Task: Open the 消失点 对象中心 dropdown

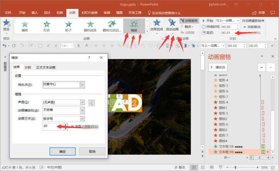Action: tap(83, 85)
